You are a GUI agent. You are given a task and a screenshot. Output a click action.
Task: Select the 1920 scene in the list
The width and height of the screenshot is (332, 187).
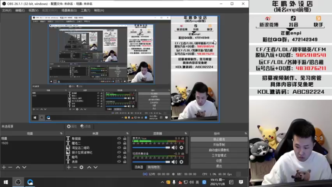[x=32, y=143]
